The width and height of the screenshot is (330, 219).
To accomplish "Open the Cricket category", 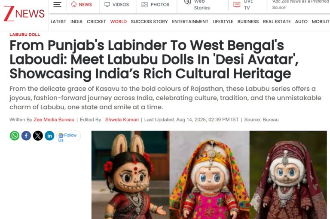I will 96,22.
